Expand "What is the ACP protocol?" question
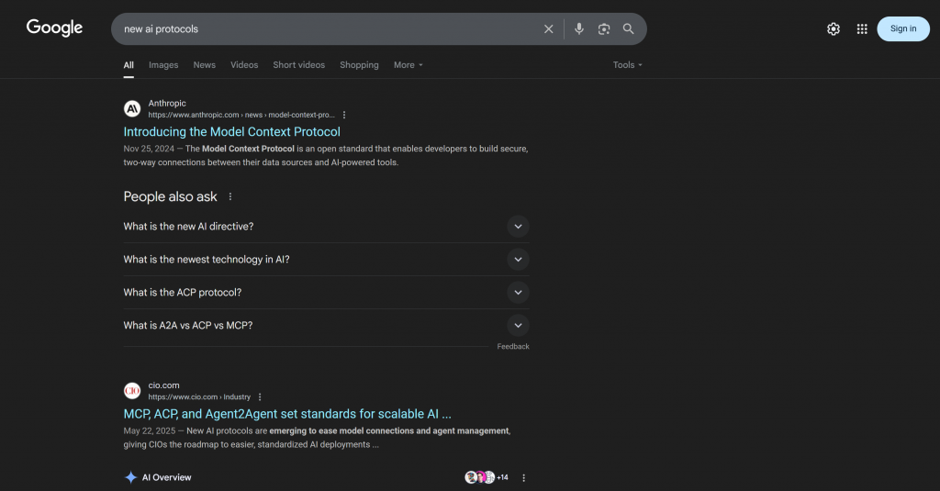 [518, 293]
